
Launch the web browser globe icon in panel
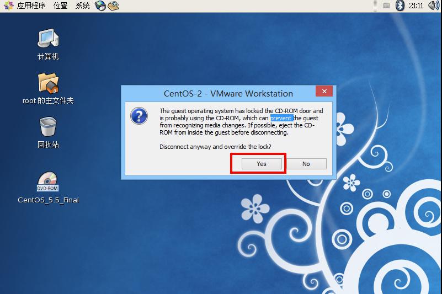[100, 6]
